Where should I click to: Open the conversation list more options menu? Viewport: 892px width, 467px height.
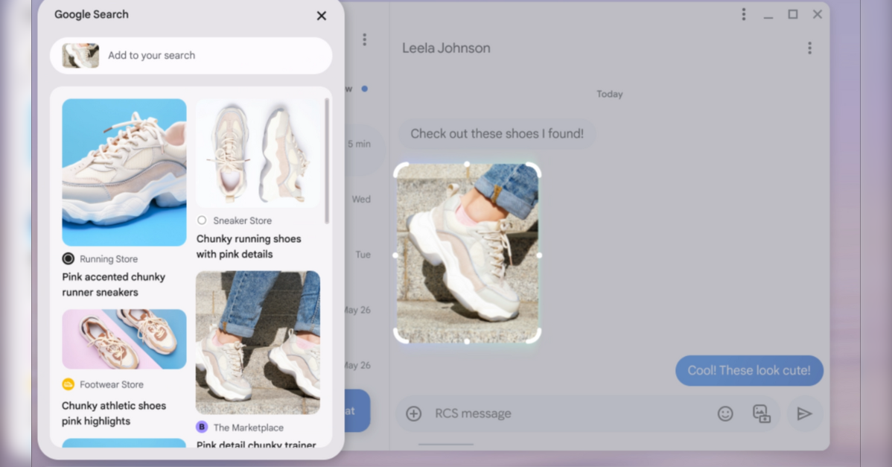364,39
